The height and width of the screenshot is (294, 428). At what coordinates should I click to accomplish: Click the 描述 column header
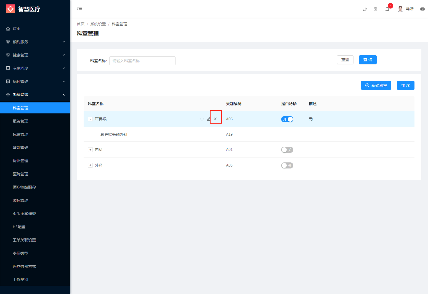[x=313, y=104]
